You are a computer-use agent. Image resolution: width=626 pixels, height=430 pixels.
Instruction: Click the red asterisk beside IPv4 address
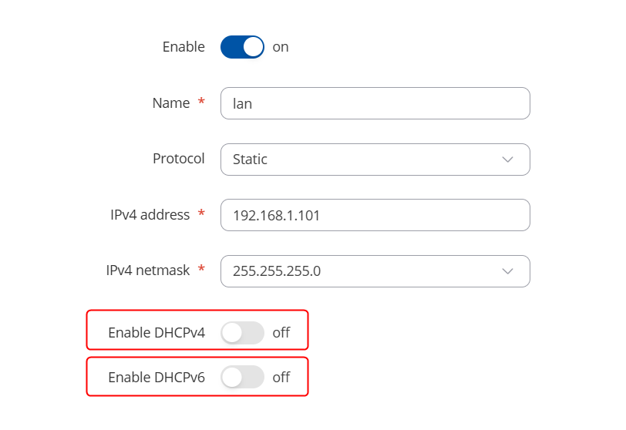click(x=202, y=214)
